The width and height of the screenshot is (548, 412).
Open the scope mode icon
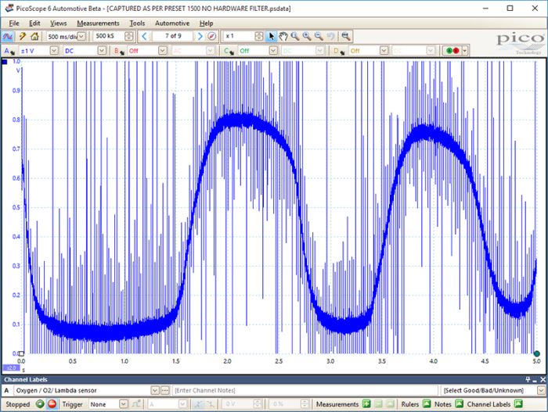coord(7,36)
